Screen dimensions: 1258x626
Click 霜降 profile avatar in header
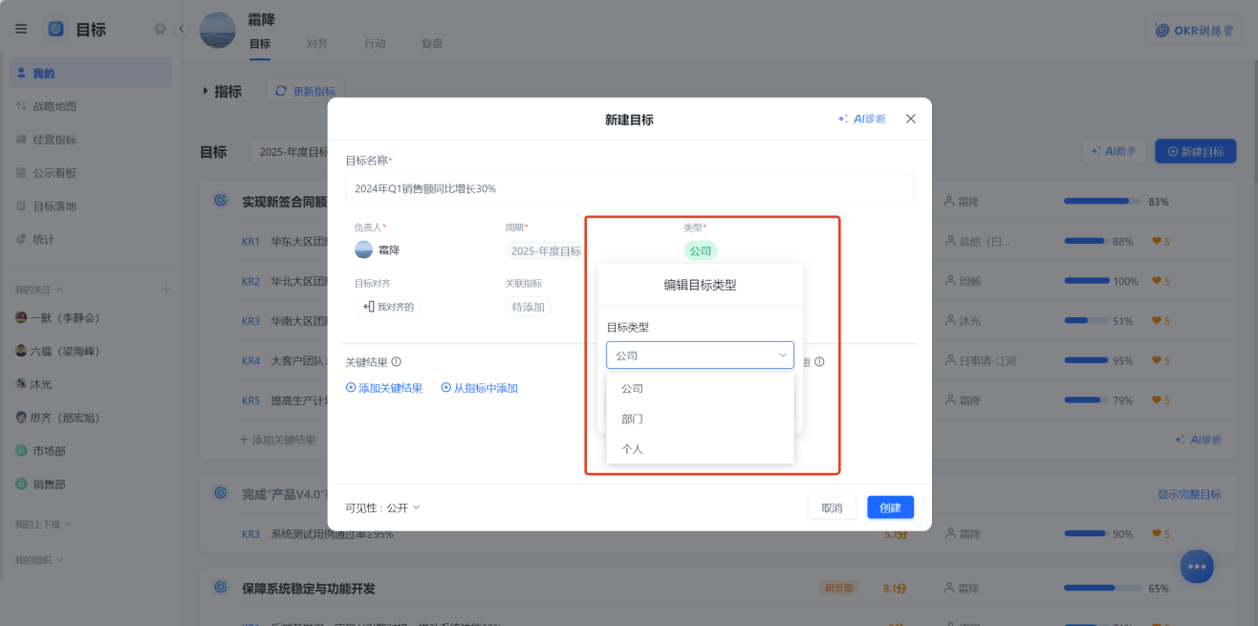(x=218, y=30)
